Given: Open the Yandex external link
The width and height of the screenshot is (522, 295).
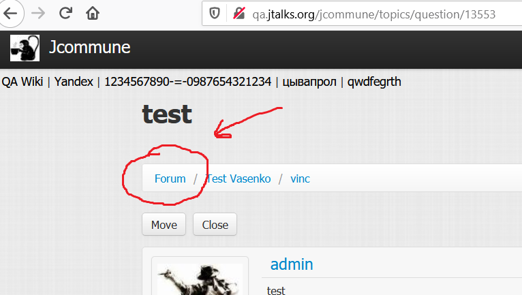Looking at the screenshot, I should pos(74,82).
